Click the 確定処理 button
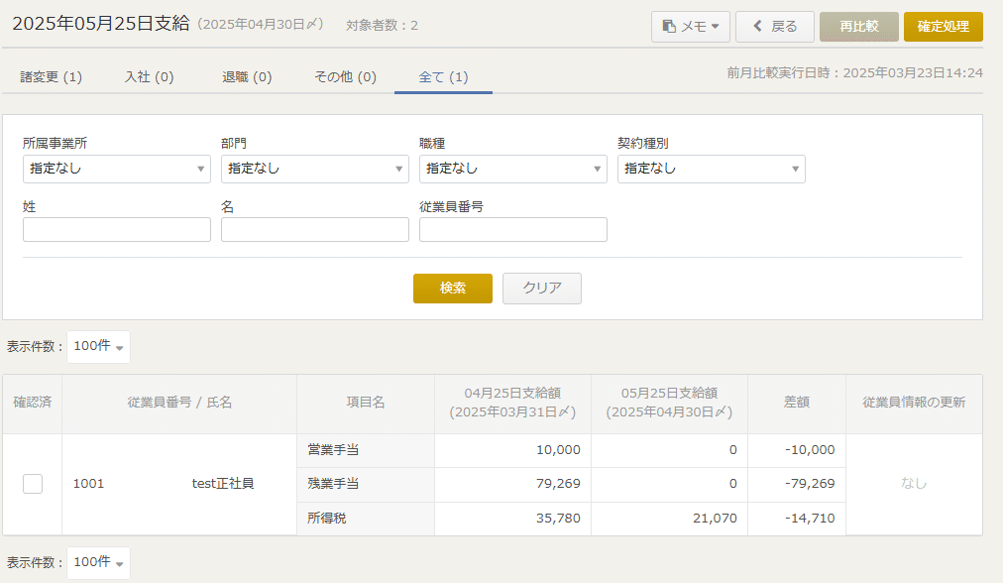 pos(943,27)
